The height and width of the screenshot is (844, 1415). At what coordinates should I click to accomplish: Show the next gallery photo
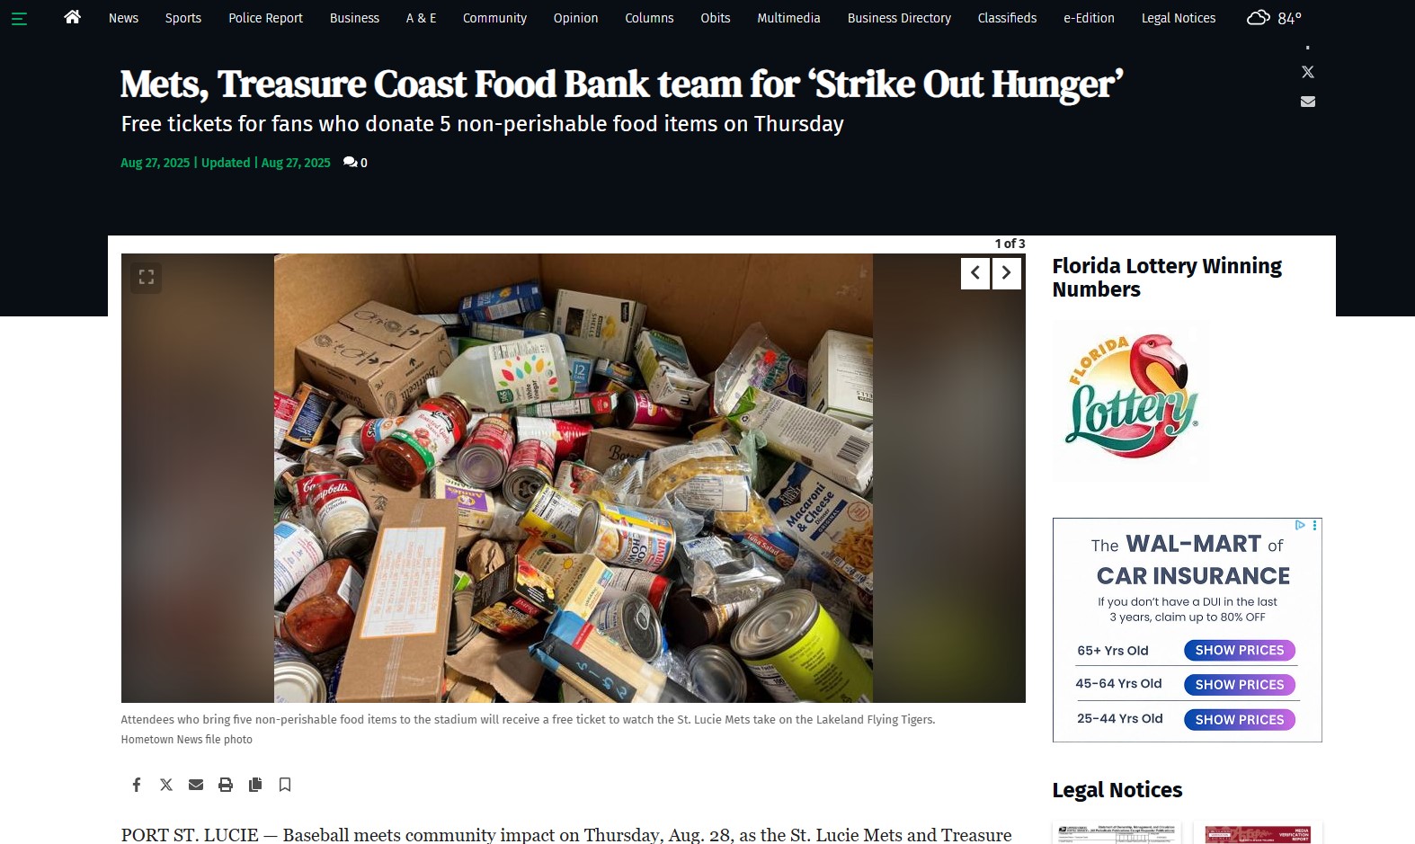[1007, 273]
